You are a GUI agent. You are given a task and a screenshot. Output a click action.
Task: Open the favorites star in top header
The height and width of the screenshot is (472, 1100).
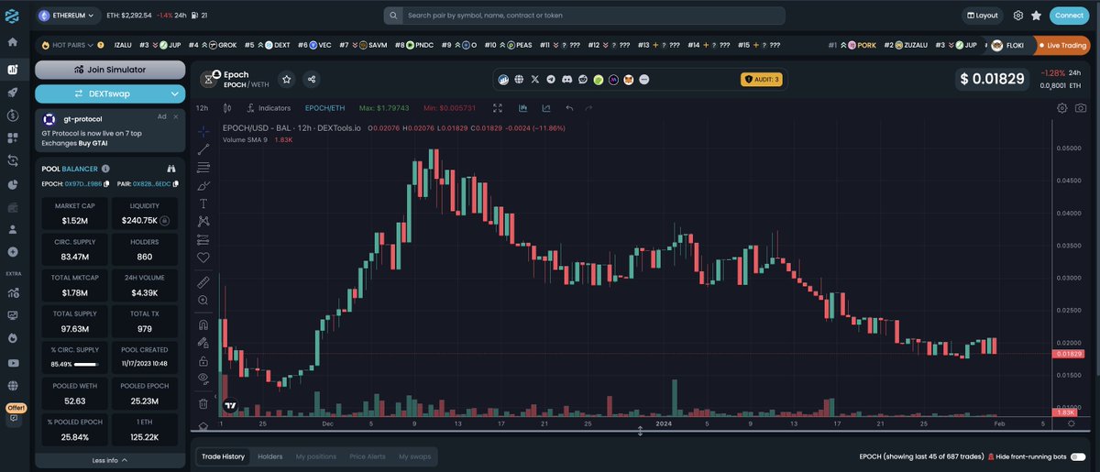[1036, 16]
